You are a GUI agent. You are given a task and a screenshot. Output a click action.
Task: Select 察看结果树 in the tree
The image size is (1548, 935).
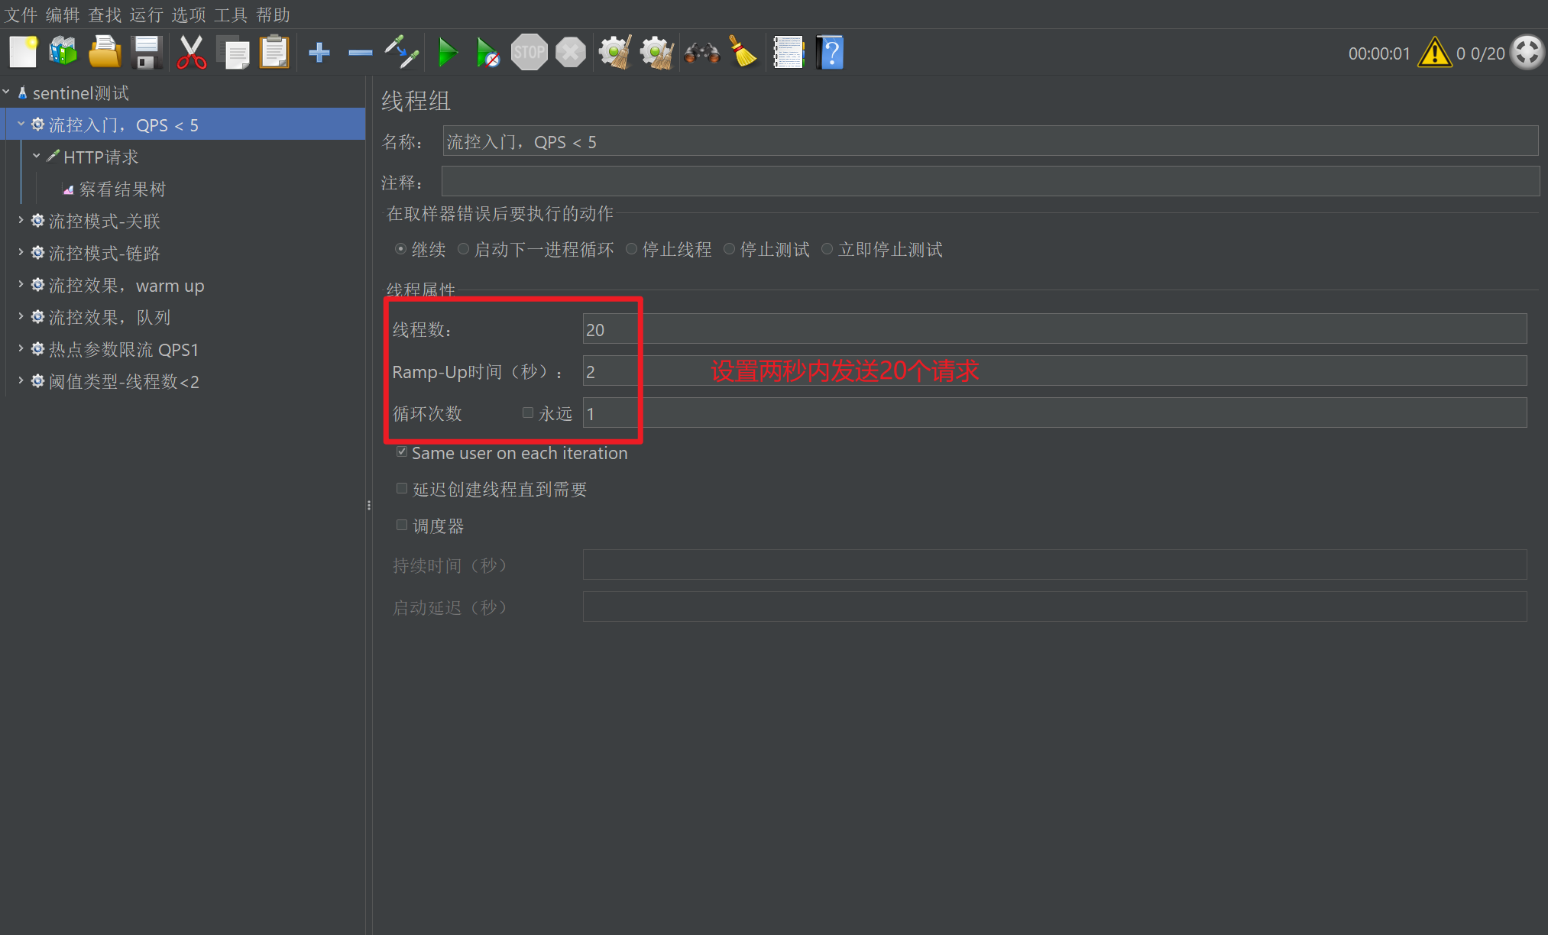(x=122, y=189)
